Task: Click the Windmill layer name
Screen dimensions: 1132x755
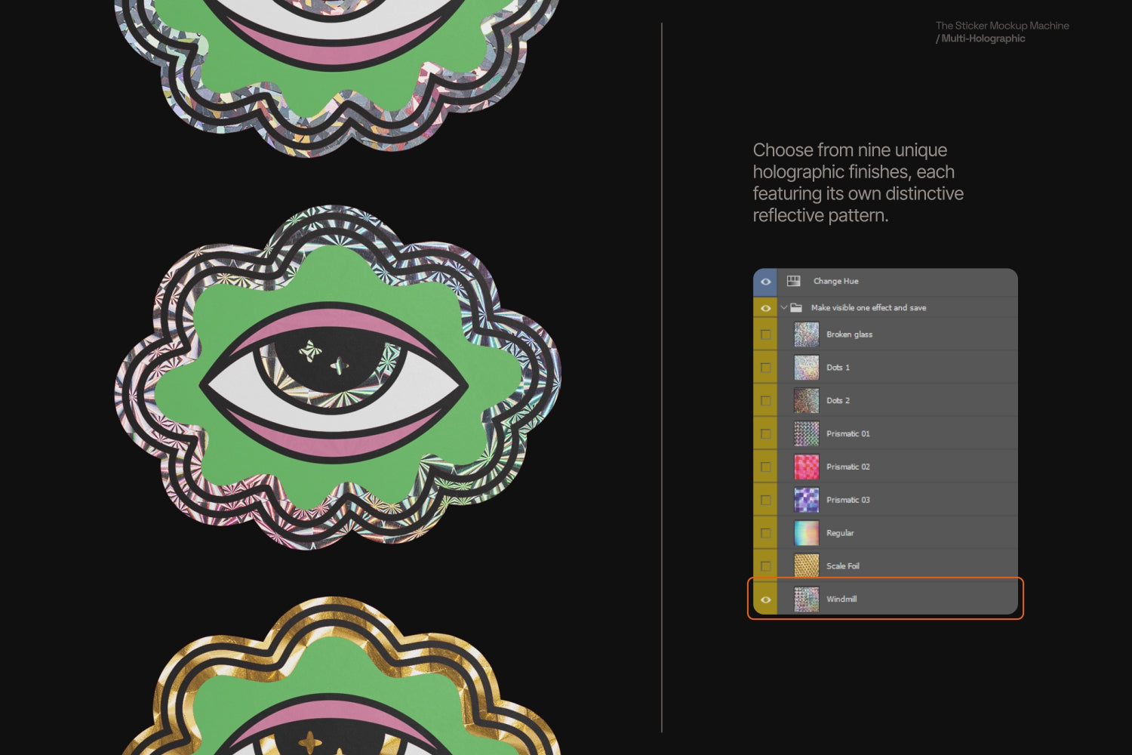Action: (841, 599)
